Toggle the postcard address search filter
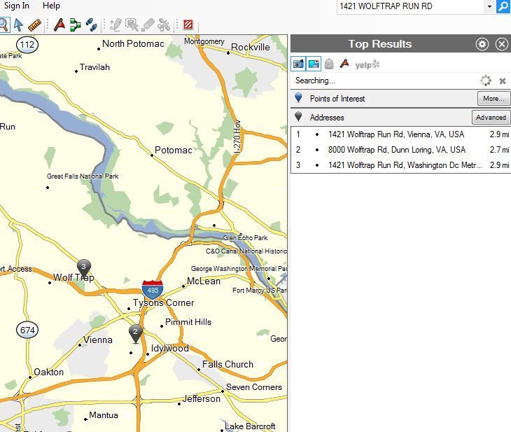Viewport: 511px width, 432px height. tap(314, 64)
